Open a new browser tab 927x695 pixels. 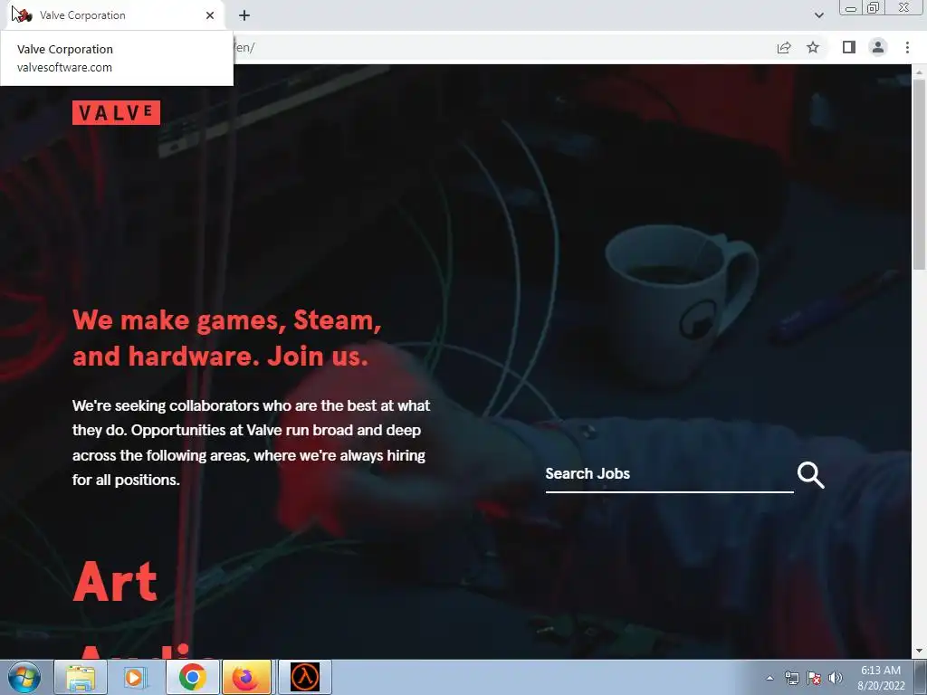244,15
